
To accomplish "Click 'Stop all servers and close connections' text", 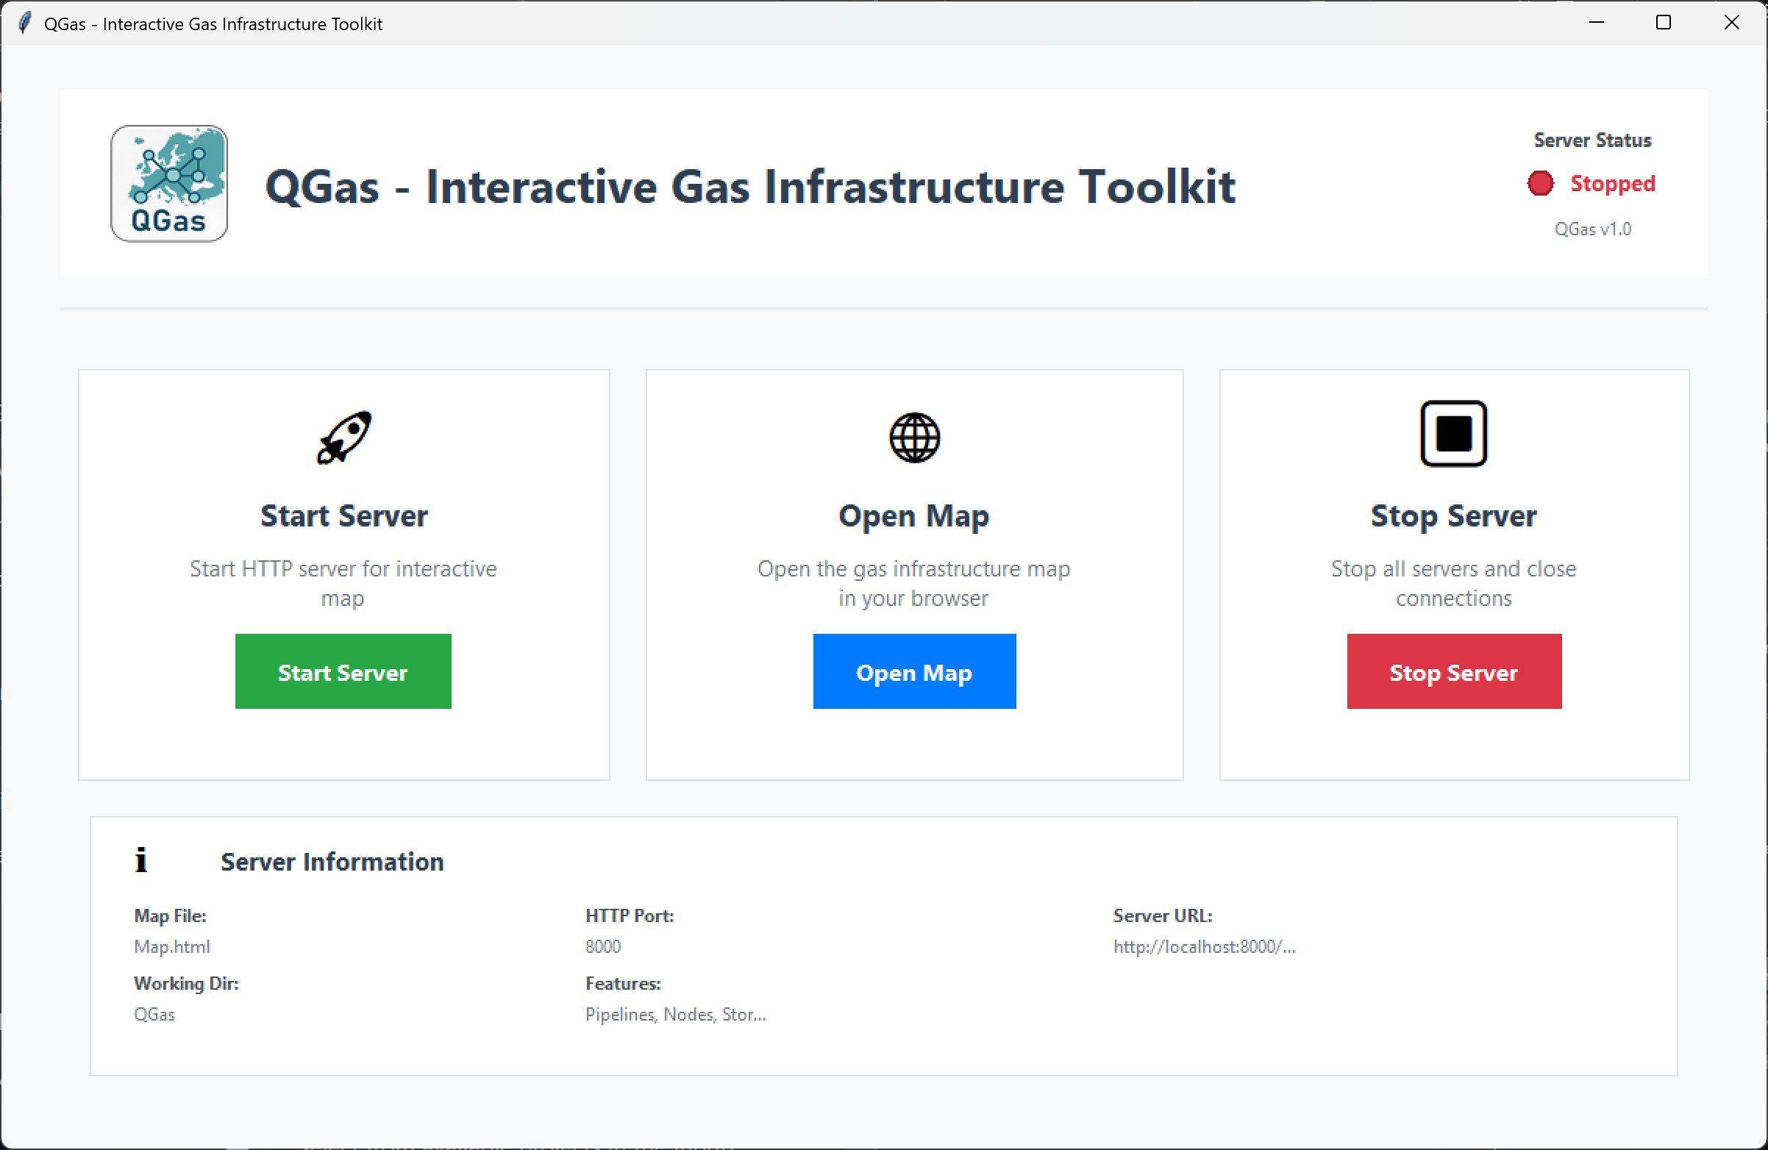I will [1454, 583].
